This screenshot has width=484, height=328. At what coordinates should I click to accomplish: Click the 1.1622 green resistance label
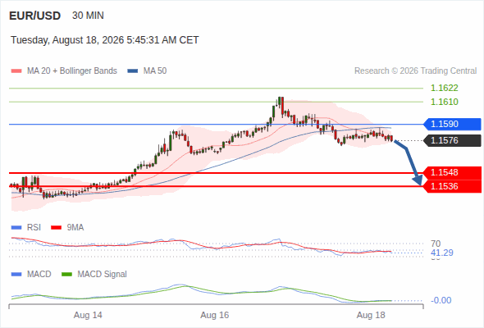point(444,88)
